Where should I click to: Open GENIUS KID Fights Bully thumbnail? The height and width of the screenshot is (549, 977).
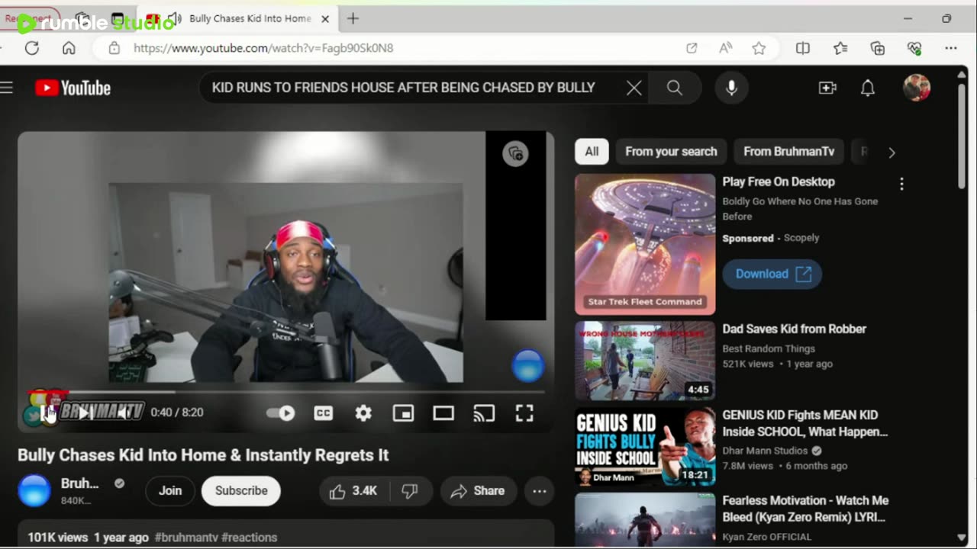(x=645, y=447)
